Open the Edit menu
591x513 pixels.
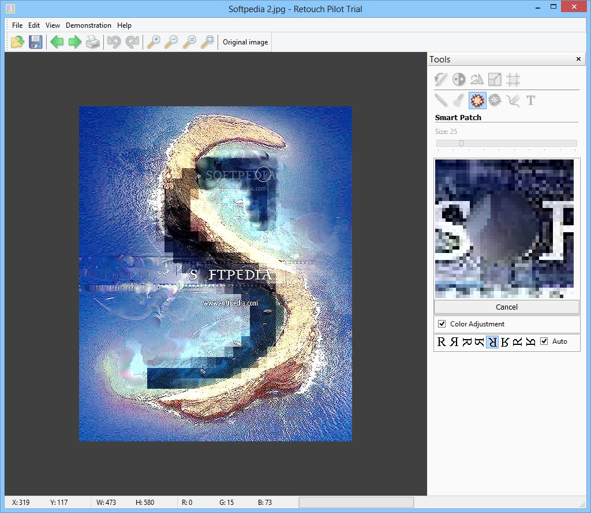(x=34, y=25)
